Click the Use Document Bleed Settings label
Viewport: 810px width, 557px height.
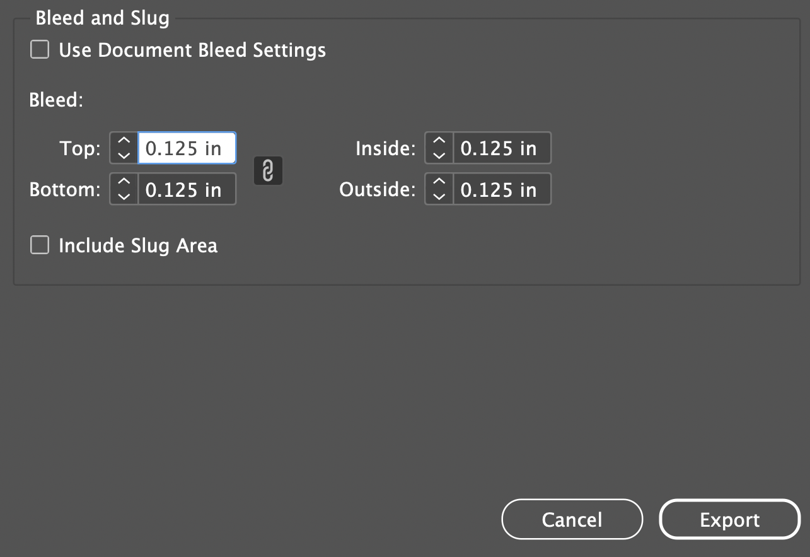pos(192,50)
